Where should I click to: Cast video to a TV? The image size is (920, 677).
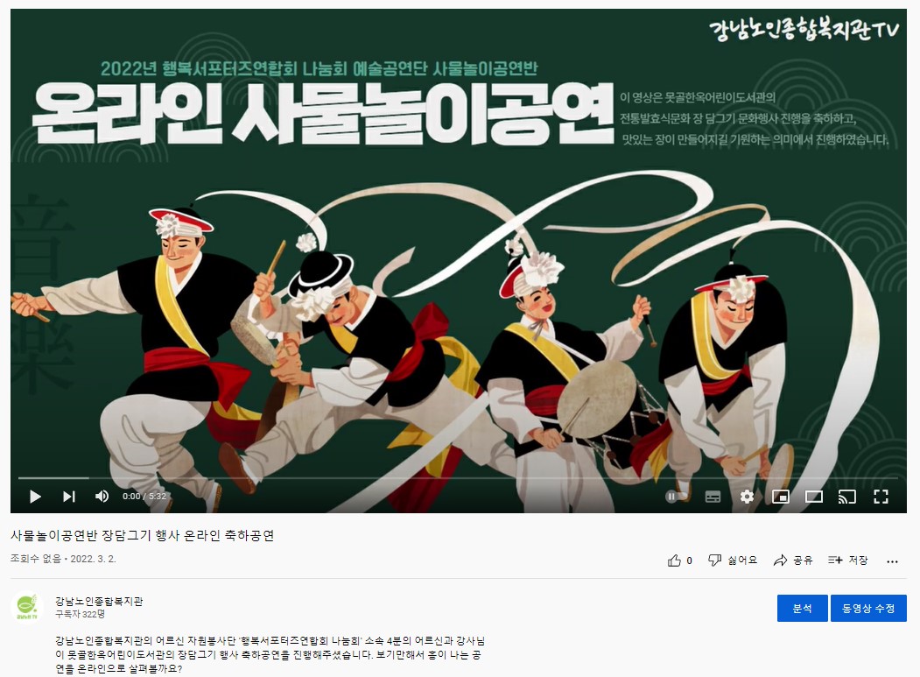tap(846, 497)
